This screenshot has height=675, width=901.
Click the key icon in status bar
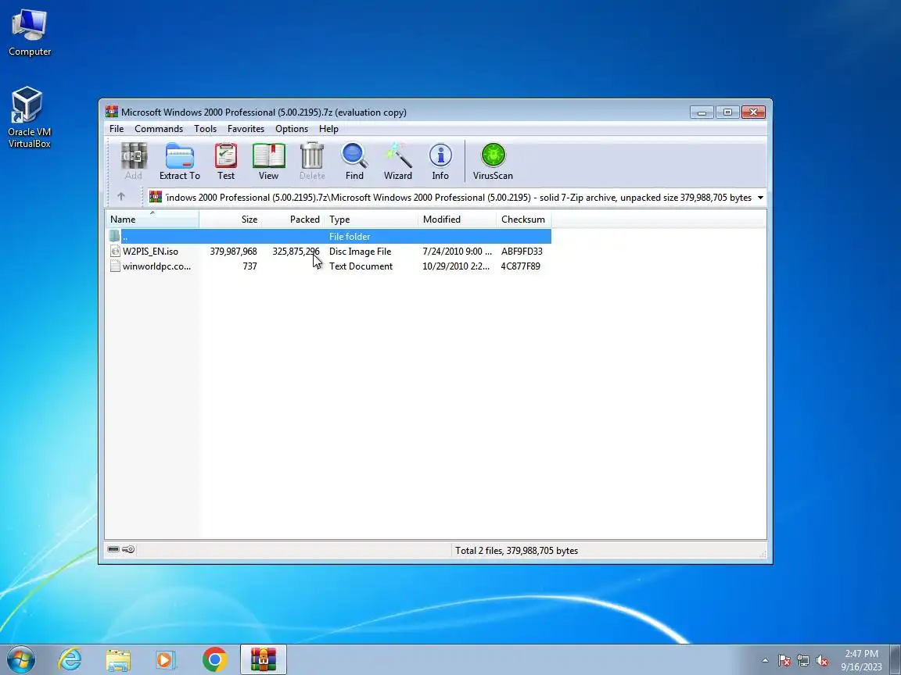pyautogui.click(x=129, y=549)
